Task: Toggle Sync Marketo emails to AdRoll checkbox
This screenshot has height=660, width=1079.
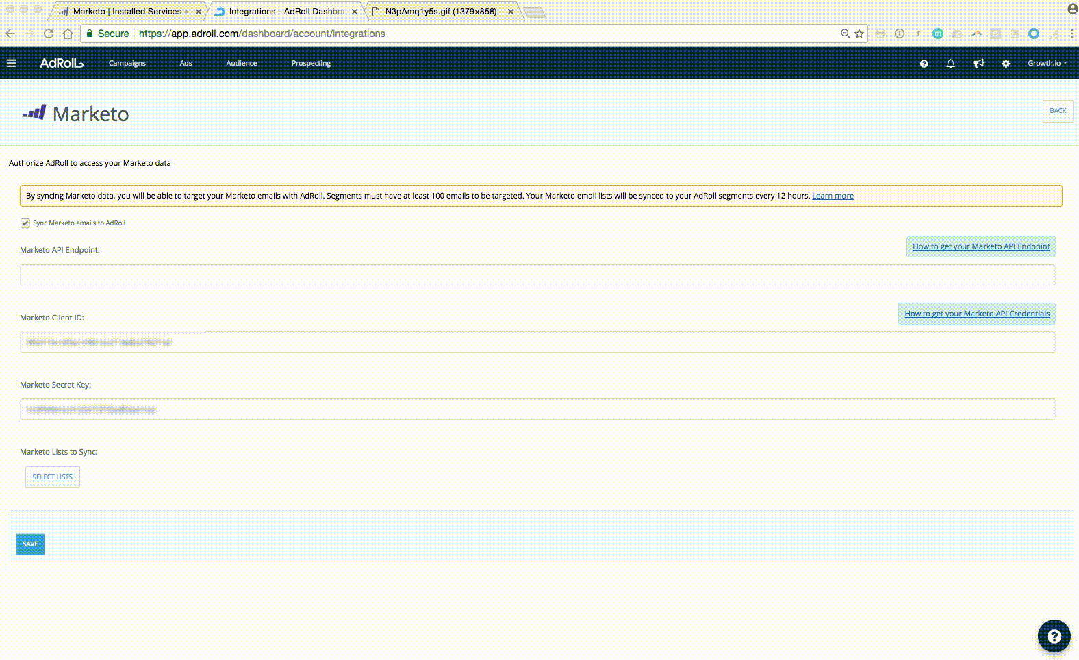Action: click(x=25, y=223)
